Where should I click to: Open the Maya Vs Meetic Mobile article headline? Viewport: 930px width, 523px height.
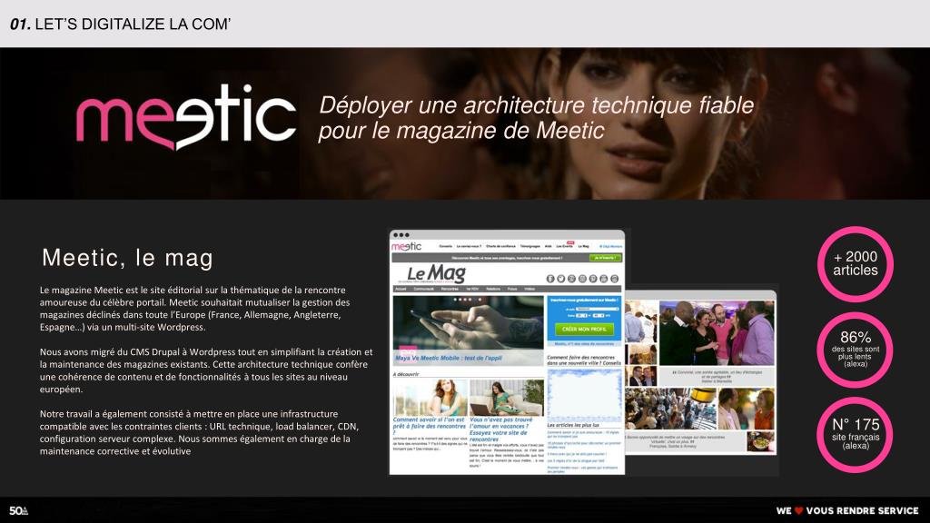click(x=449, y=358)
